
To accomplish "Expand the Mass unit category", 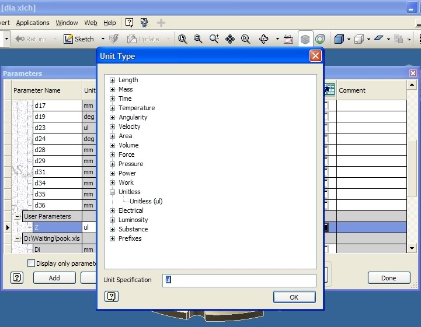I will pos(113,89).
